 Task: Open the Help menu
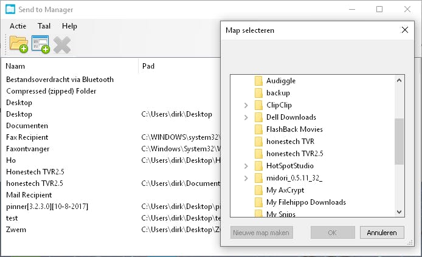point(69,26)
